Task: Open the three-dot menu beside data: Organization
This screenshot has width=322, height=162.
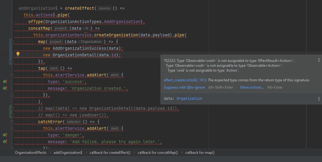Action: [x=319, y=99]
